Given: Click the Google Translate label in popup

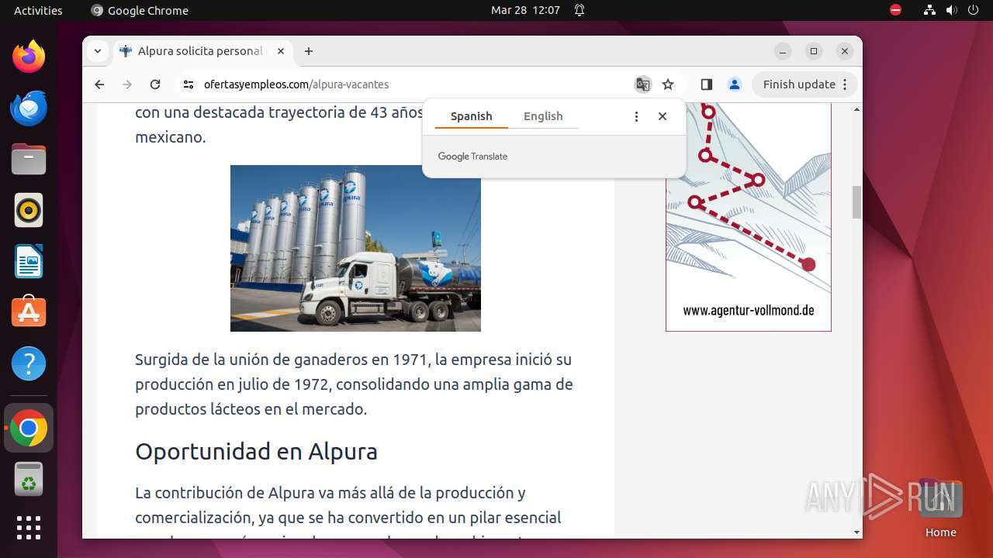Looking at the screenshot, I should click(472, 157).
